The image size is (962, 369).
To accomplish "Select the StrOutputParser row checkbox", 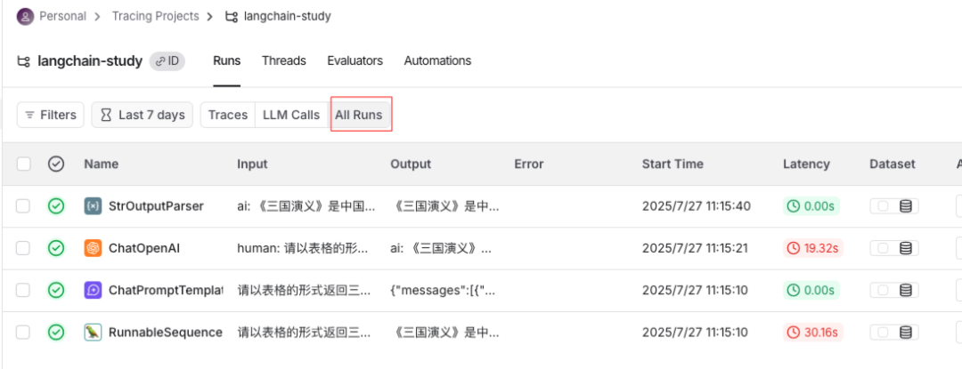I will coord(23,206).
